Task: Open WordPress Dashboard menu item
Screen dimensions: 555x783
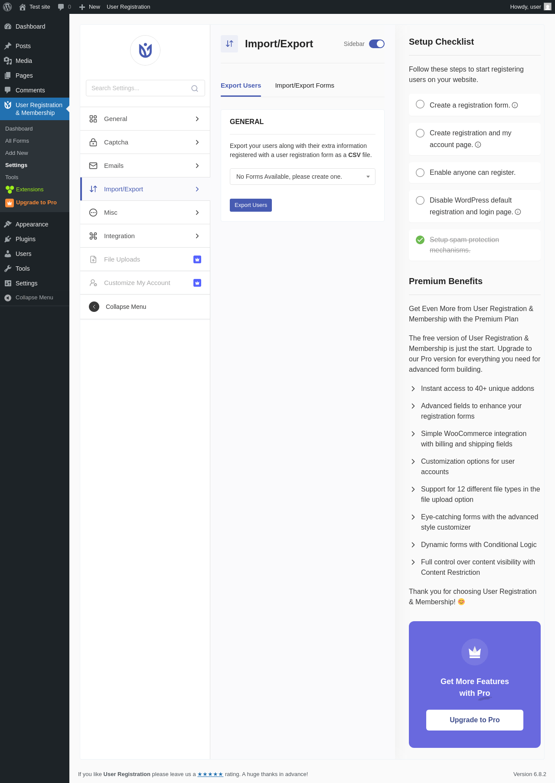Action: point(35,26)
